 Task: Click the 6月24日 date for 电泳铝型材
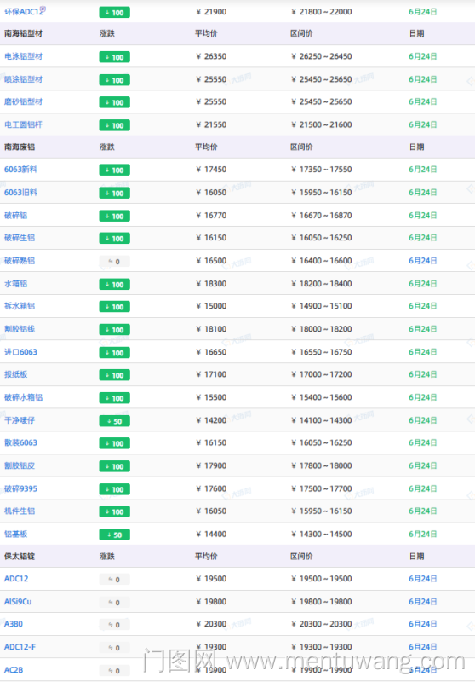pyautogui.click(x=422, y=56)
